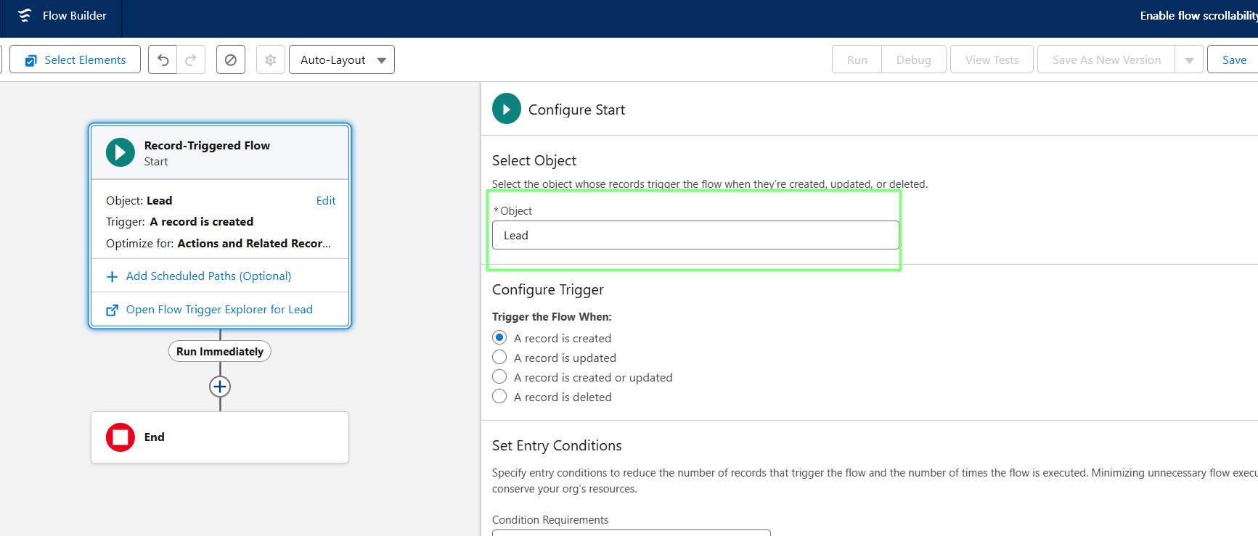Click the 'Select Object' heading
The height and width of the screenshot is (536, 1258).
point(534,160)
